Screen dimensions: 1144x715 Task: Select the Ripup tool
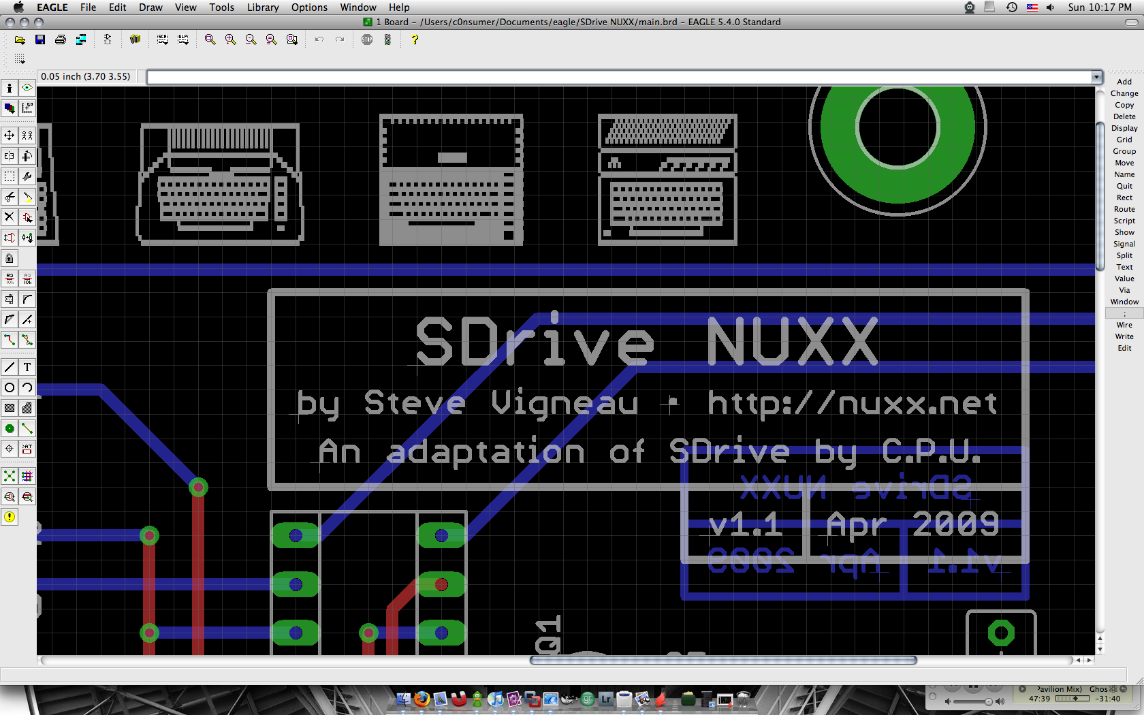coord(27,340)
